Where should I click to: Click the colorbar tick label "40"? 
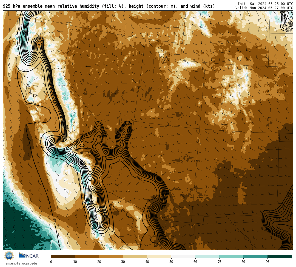(147, 262)
